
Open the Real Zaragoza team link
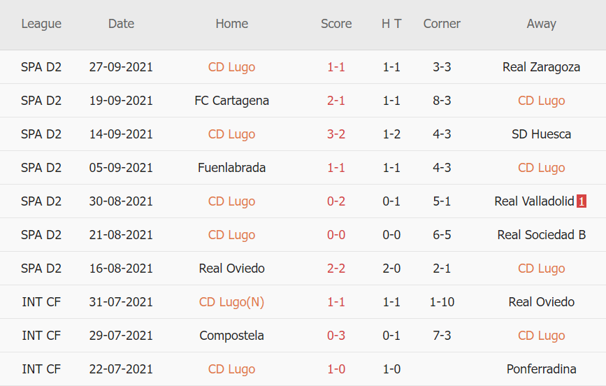click(541, 67)
